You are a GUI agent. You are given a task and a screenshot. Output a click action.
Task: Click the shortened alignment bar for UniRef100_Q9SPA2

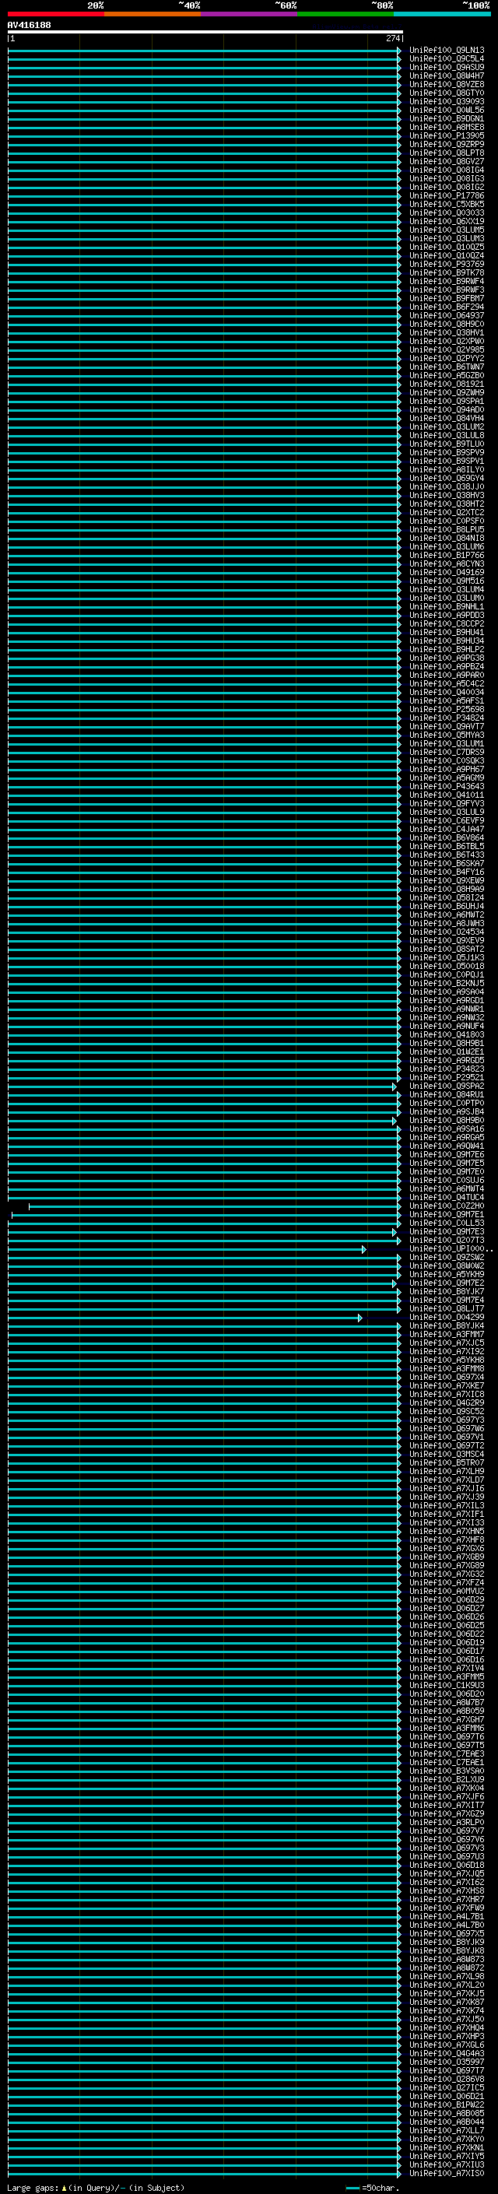(x=202, y=1086)
